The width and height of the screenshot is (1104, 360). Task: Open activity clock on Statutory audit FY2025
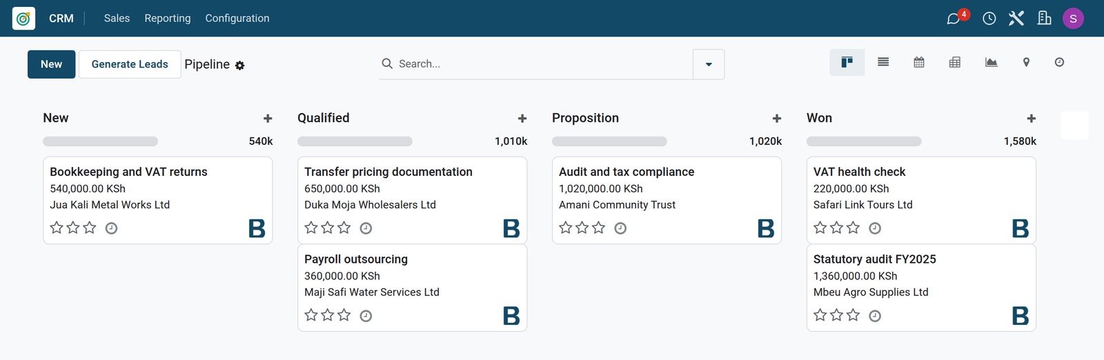point(875,316)
